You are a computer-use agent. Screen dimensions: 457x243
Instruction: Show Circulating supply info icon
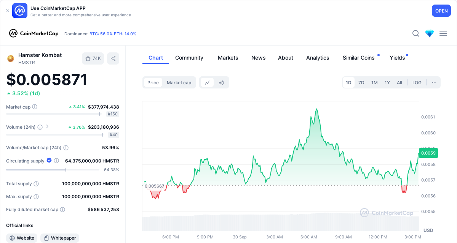(x=56, y=161)
